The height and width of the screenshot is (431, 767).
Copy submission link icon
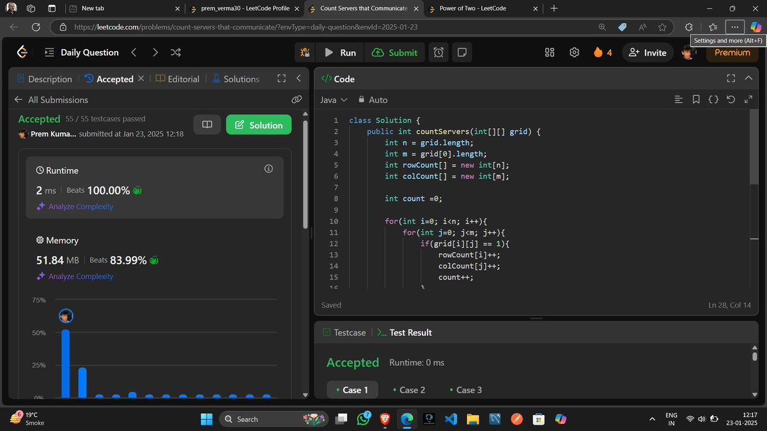coord(296,100)
